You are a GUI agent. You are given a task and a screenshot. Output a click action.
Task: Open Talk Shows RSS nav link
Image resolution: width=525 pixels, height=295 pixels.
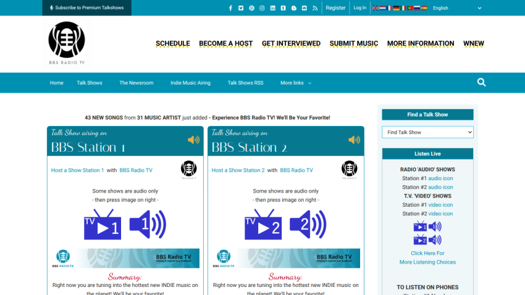click(245, 83)
